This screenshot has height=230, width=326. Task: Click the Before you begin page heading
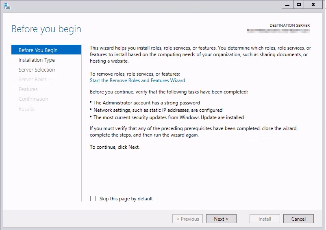tap(46, 29)
